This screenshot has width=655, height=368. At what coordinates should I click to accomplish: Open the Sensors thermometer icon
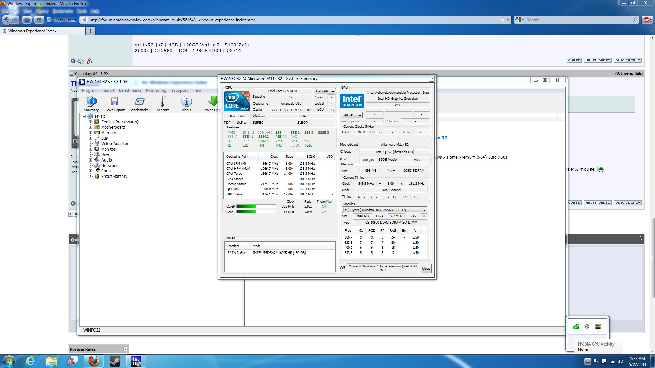click(x=163, y=104)
